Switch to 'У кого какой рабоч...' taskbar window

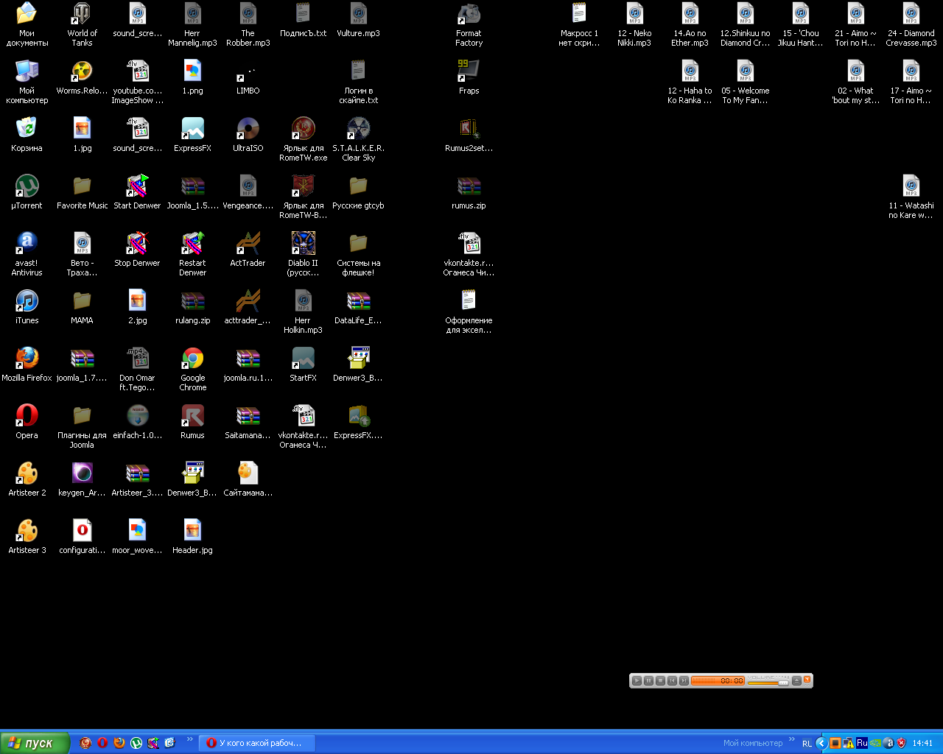(x=256, y=743)
